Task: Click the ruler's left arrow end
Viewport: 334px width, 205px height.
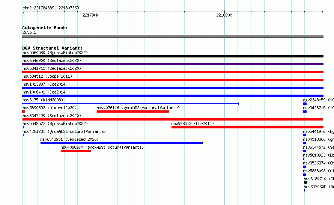Action: tap(23, 12)
